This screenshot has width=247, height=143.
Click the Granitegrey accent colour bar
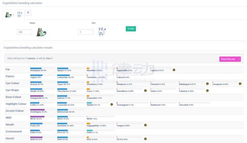pyautogui.click(x=37, y=110)
